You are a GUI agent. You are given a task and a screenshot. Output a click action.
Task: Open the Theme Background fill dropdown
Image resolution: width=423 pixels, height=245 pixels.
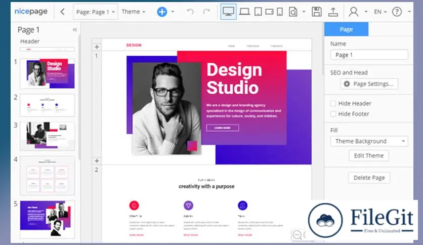coord(369,141)
